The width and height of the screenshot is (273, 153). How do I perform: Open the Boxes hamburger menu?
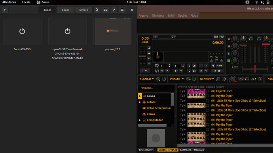tap(122, 10)
